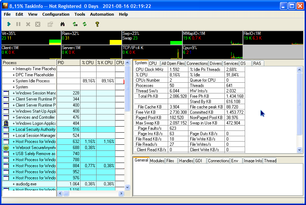Expand the System process plus sign
The width and height of the screenshot is (306, 205).
click(x=14, y=87)
